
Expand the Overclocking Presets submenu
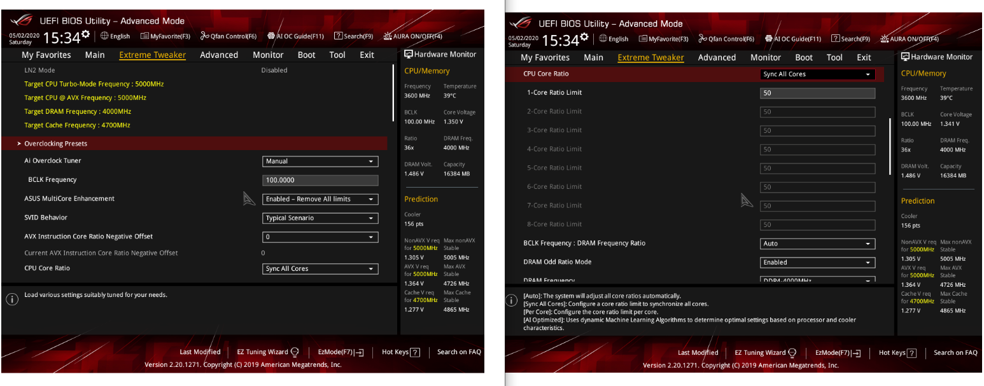pos(194,144)
